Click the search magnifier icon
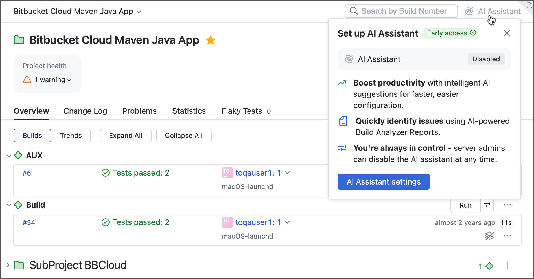The image size is (534, 279). point(354,11)
